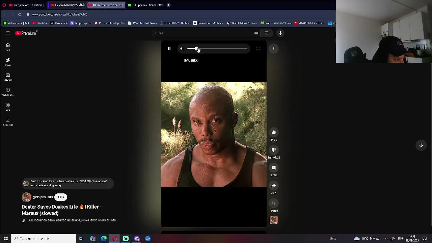Open A$AP ROCKY x PU... bookmark
This screenshot has width=432, height=243.
pos(309,23)
